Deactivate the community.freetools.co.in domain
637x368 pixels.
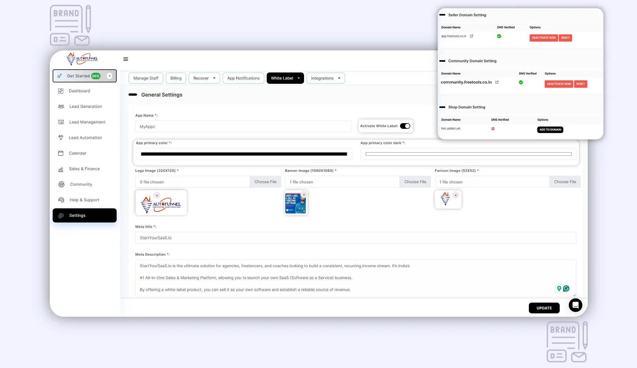coord(559,84)
